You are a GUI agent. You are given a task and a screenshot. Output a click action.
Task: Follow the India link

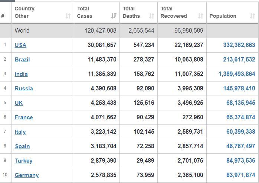click(21, 74)
